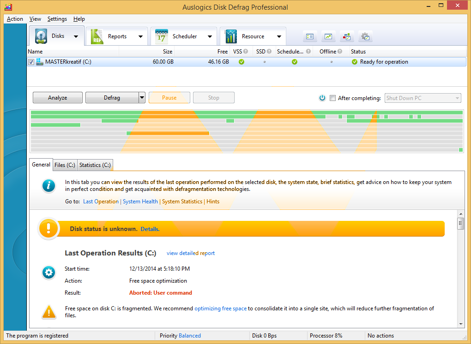The width and height of the screenshot is (471, 344).
Task: Click the yellow warning triangle icon
Action: coord(48,312)
